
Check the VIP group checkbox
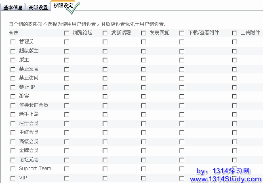pos(13,178)
